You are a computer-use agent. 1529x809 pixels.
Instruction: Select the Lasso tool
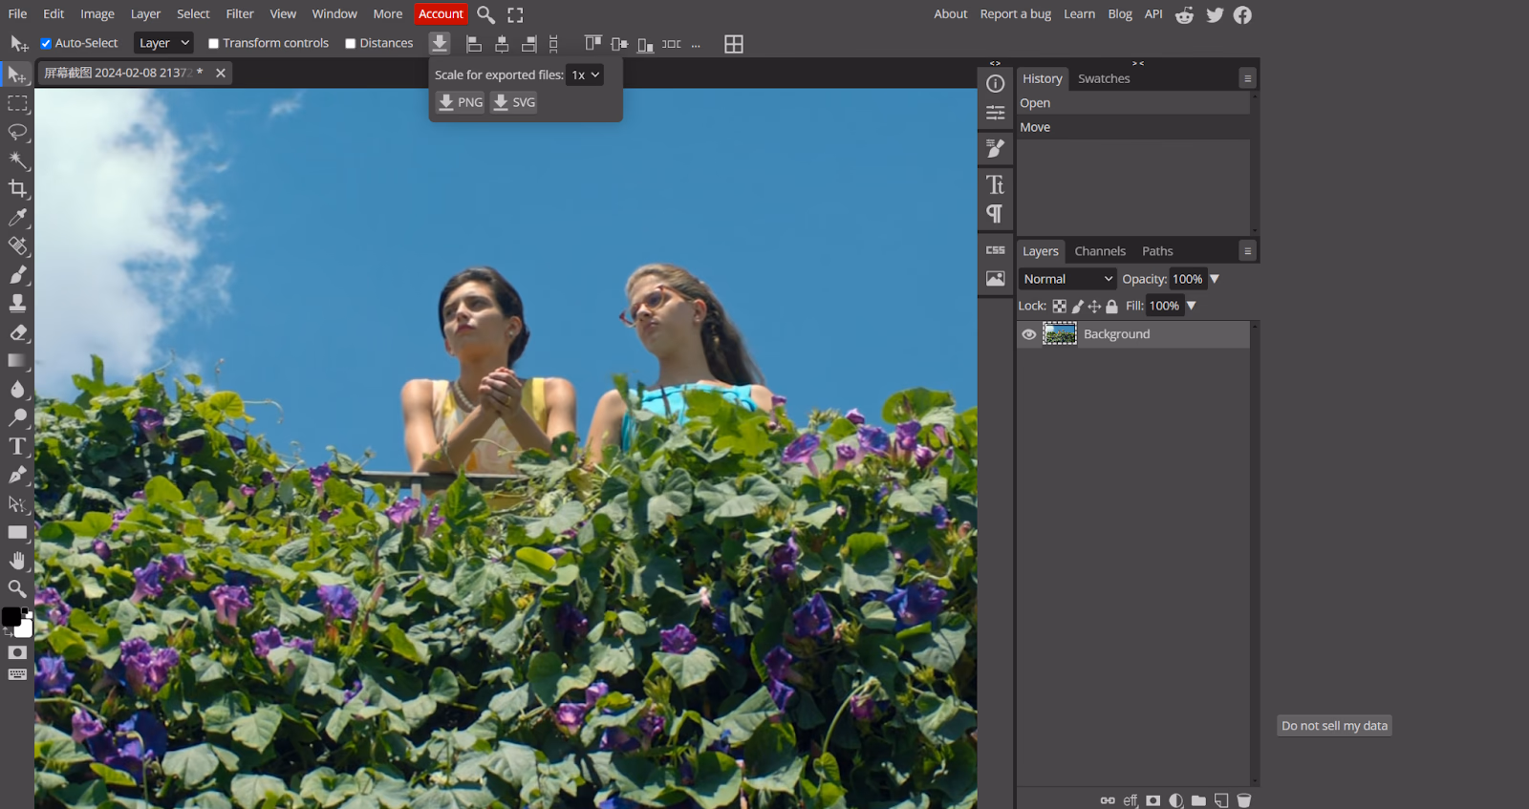17,132
